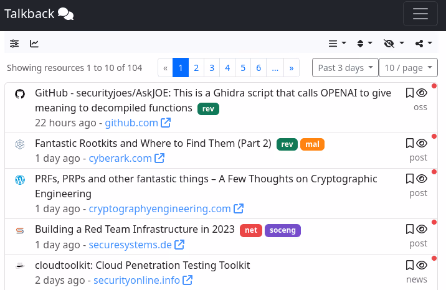Bookmark the PRFs, PRPs entry
Image resolution: width=446 pixels, height=290 pixels.
[x=410, y=179]
